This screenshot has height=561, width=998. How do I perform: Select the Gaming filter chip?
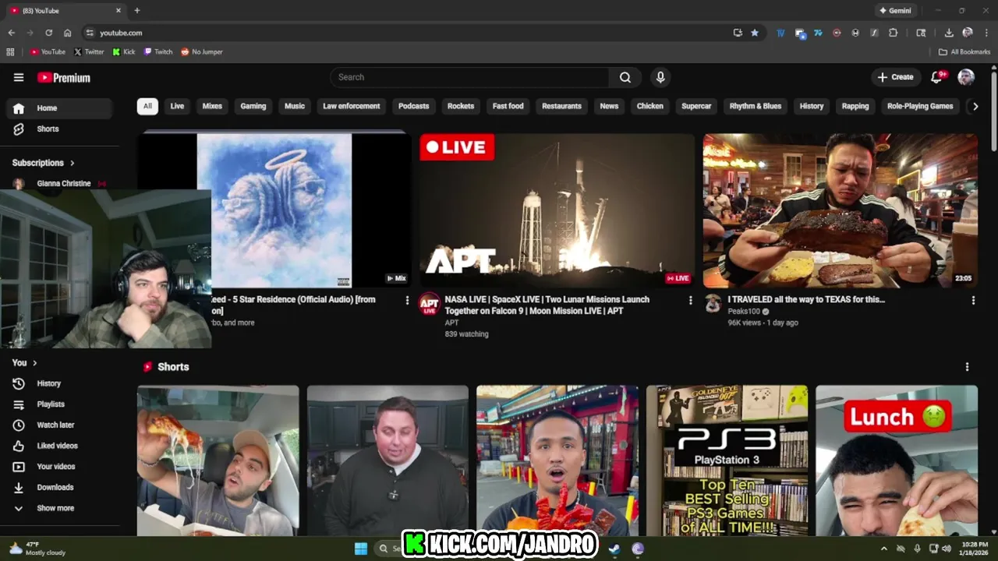pyautogui.click(x=253, y=106)
